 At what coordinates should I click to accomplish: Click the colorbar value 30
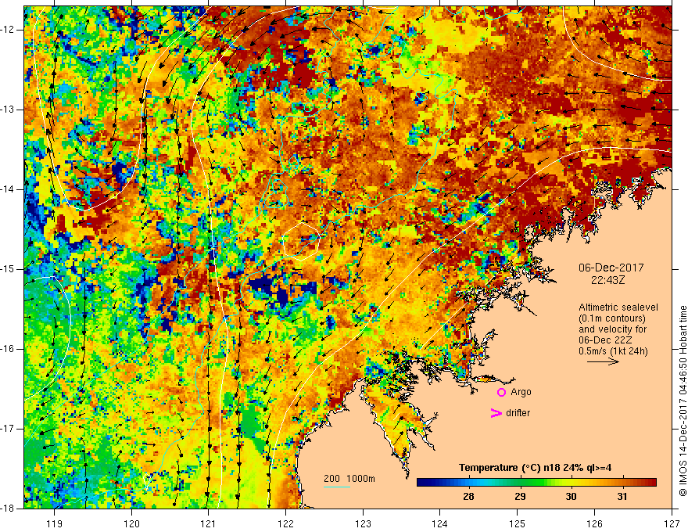click(571, 497)
